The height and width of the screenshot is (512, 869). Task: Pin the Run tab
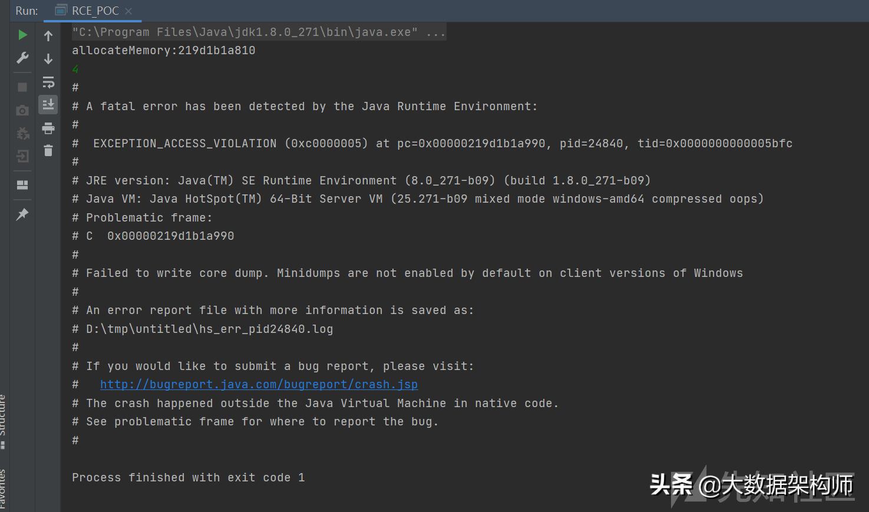22,214
